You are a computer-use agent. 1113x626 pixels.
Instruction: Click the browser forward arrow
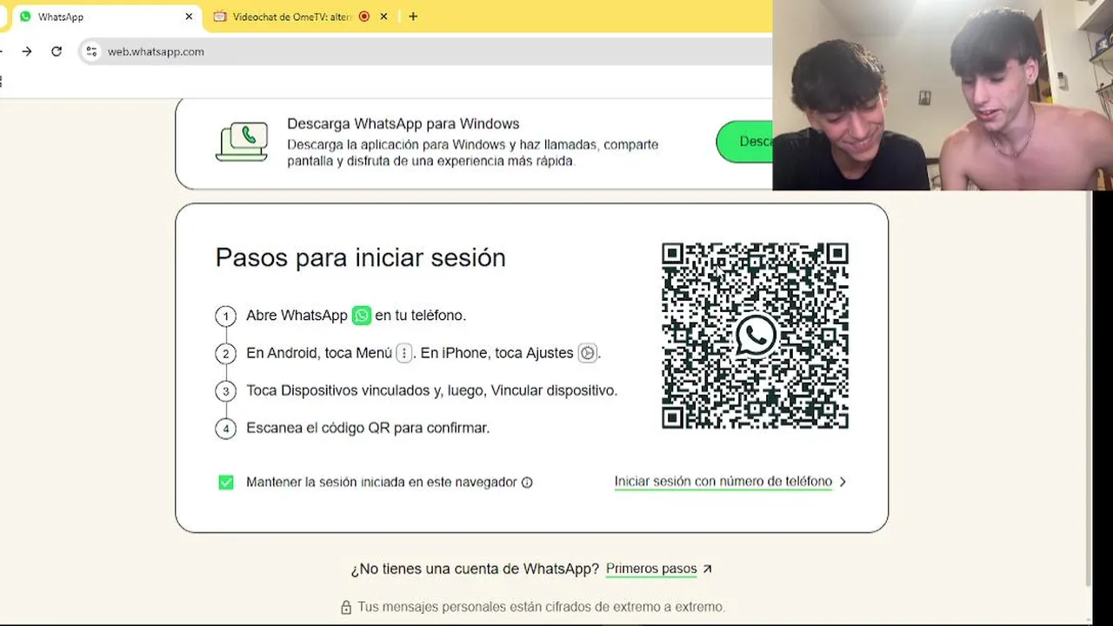pyautogui.click(x=27, y=51)
